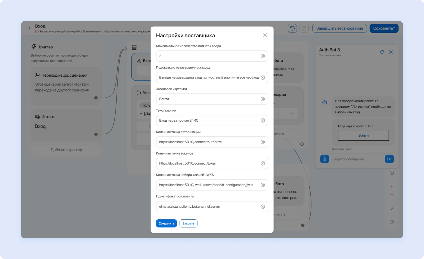Image resolution: width=424 pixels, height=259 pixels.
Task: Clear the "Текст кнопки" field value
Action: click(263, 120)
